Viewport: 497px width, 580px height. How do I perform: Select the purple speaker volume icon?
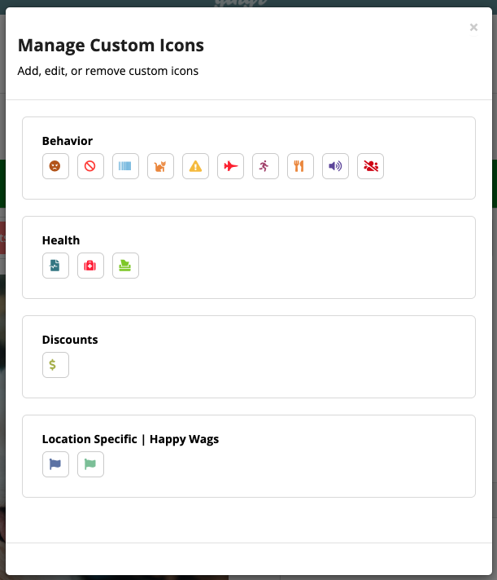click(x=335, y=166)
